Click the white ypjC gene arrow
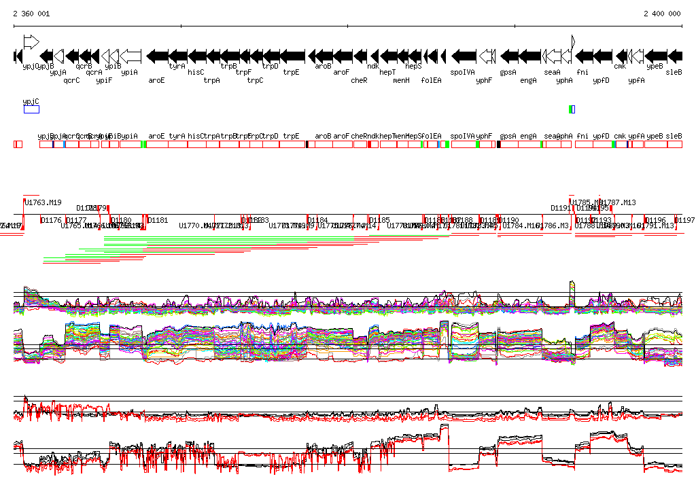This screenshot has width=696, height=485. [x=31, y=41]
